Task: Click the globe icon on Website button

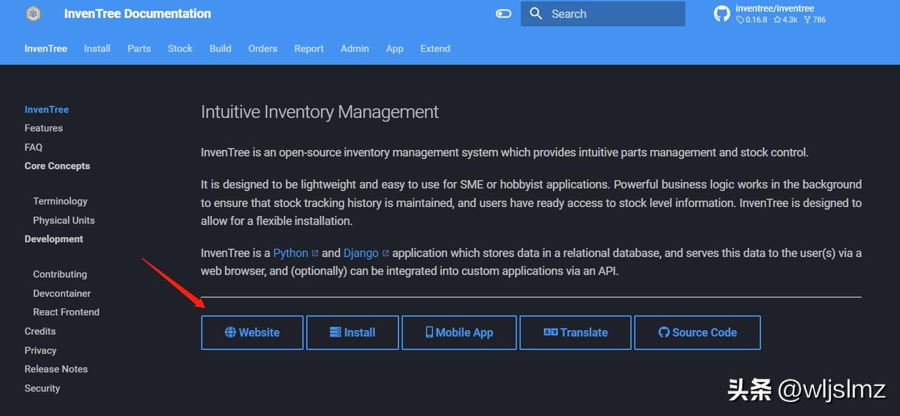Action: (231, 333)
